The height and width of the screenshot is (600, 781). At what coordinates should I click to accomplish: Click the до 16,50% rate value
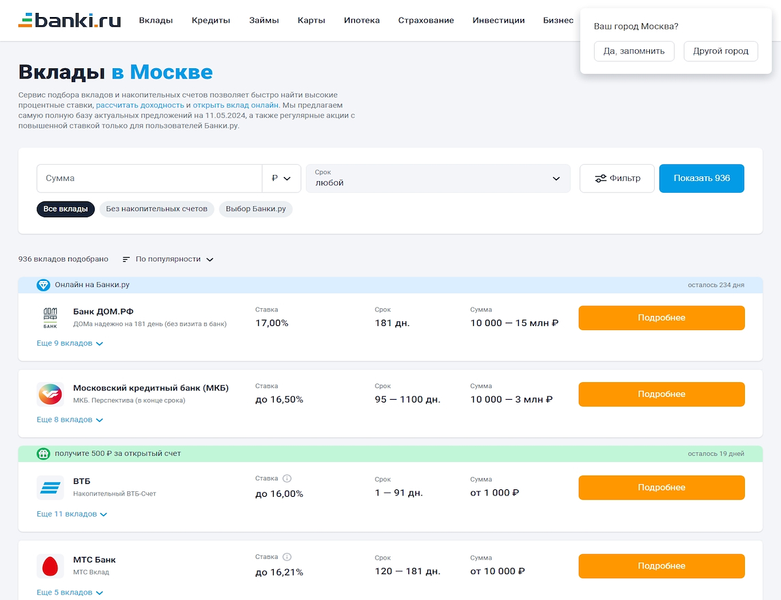279,400
